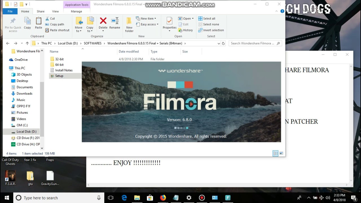Refresh the address bar location

(x=223, y=43)
